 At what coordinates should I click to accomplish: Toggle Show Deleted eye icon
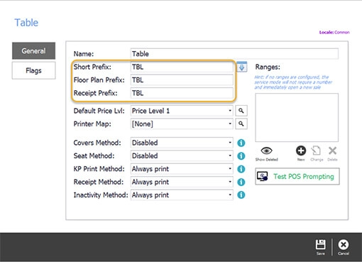(267, 153)
